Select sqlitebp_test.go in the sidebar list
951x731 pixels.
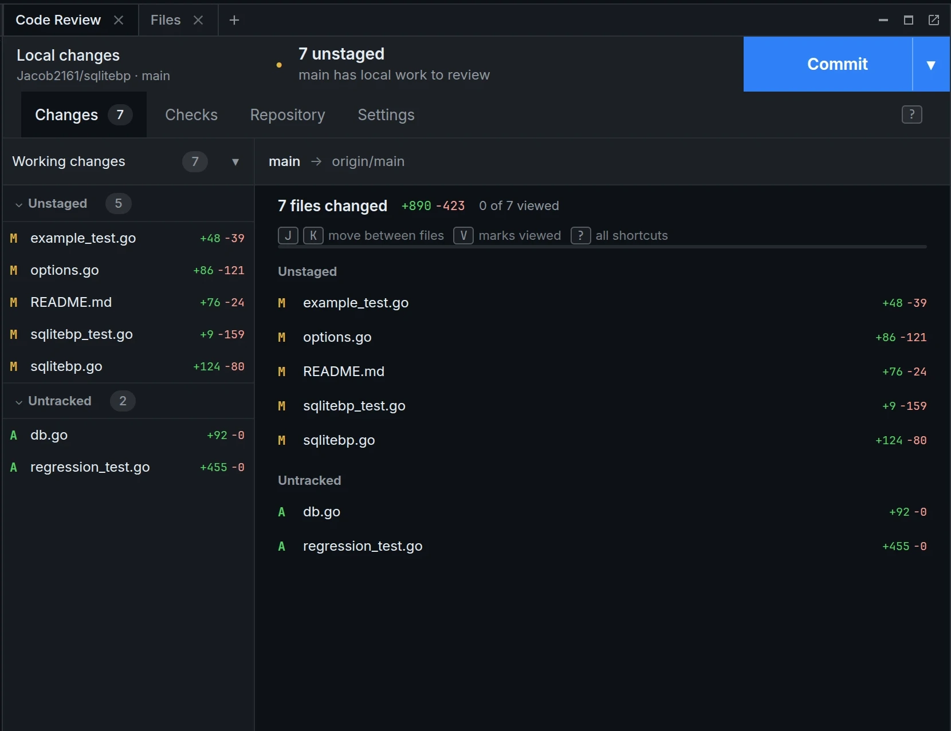(x=128, y=334)
